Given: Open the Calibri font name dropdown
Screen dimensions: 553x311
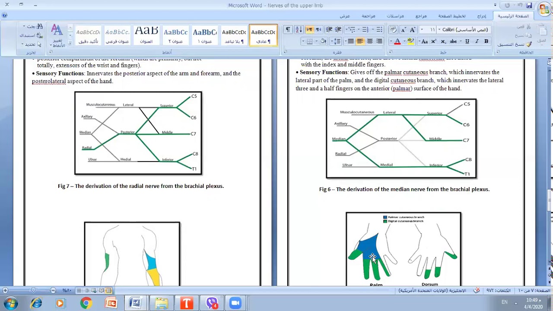Looking at the screenshot, I should (x=439, y=30).
